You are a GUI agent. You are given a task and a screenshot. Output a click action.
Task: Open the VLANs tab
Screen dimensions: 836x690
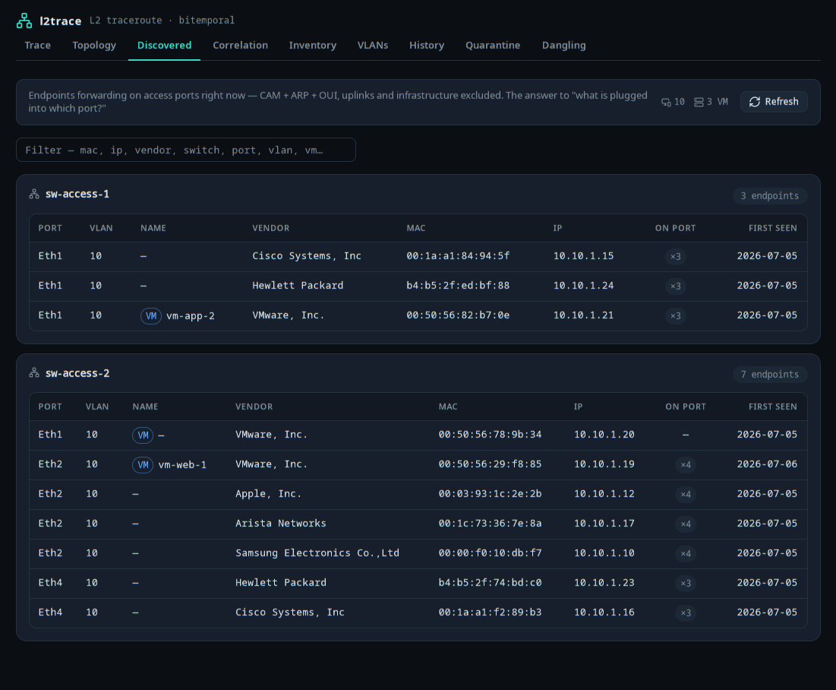pos(373,46)
